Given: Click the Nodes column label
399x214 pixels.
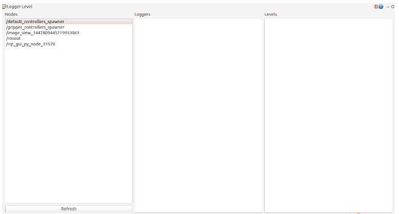Looking at the screenshot, I should [11, 14].
